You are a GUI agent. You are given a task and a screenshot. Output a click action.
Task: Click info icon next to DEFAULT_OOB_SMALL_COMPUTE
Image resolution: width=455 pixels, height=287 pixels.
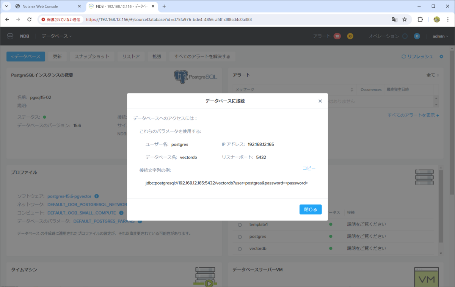pyautogui.click(x=121, y=213)
